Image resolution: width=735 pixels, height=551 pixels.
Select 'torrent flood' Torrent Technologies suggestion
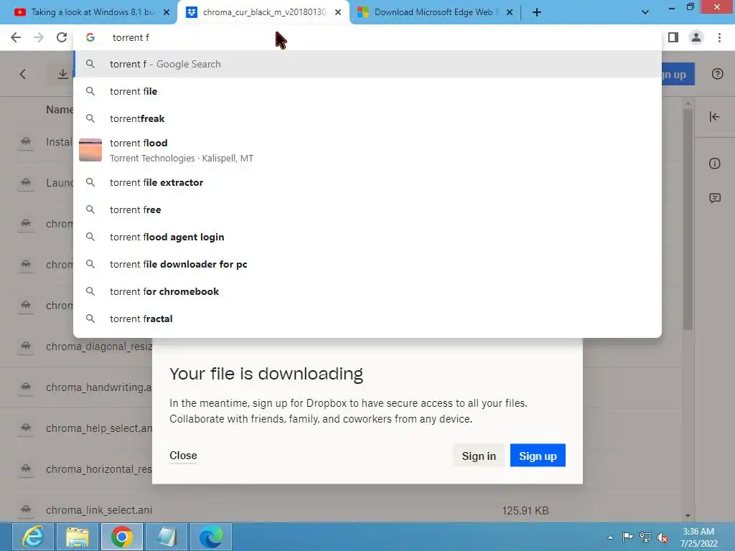pyautogui.click(x=367, y=151)
